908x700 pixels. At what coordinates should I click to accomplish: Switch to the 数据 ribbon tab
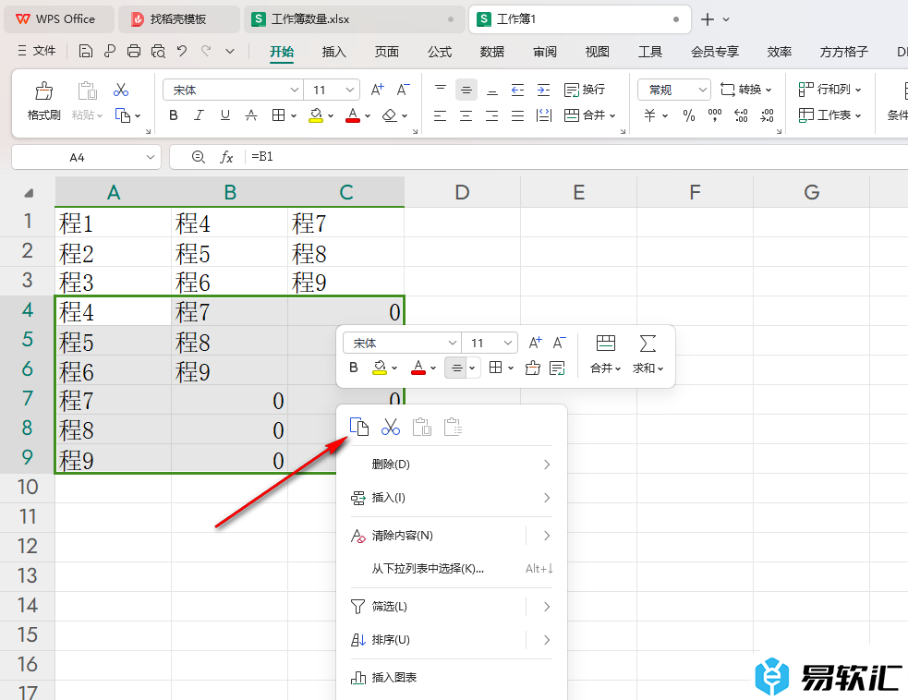coord(492,52)
